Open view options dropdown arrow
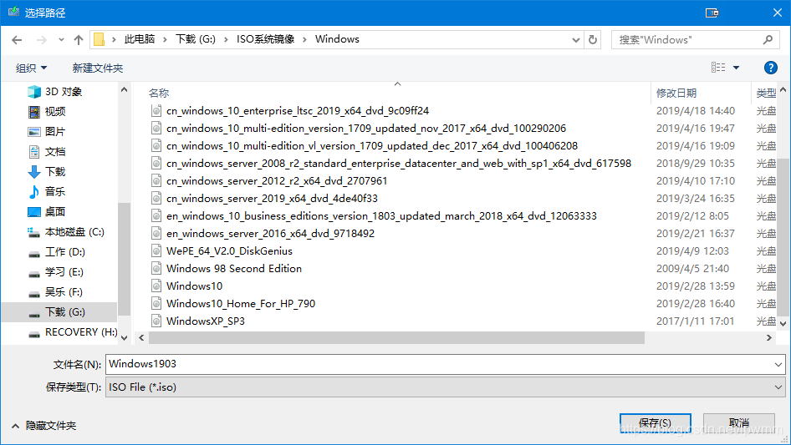791x445 pixels. (x=736, y=68)
